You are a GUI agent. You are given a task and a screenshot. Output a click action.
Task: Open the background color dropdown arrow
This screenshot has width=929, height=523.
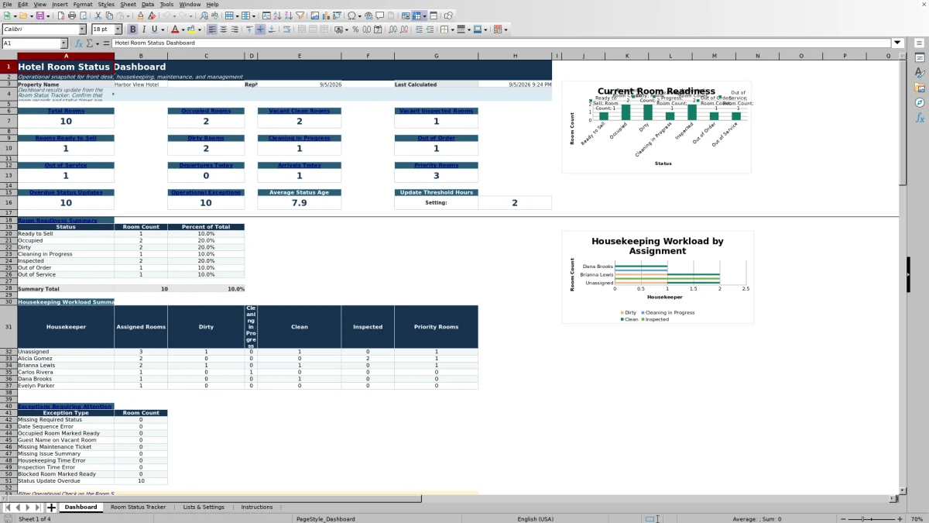pos(199,29)
